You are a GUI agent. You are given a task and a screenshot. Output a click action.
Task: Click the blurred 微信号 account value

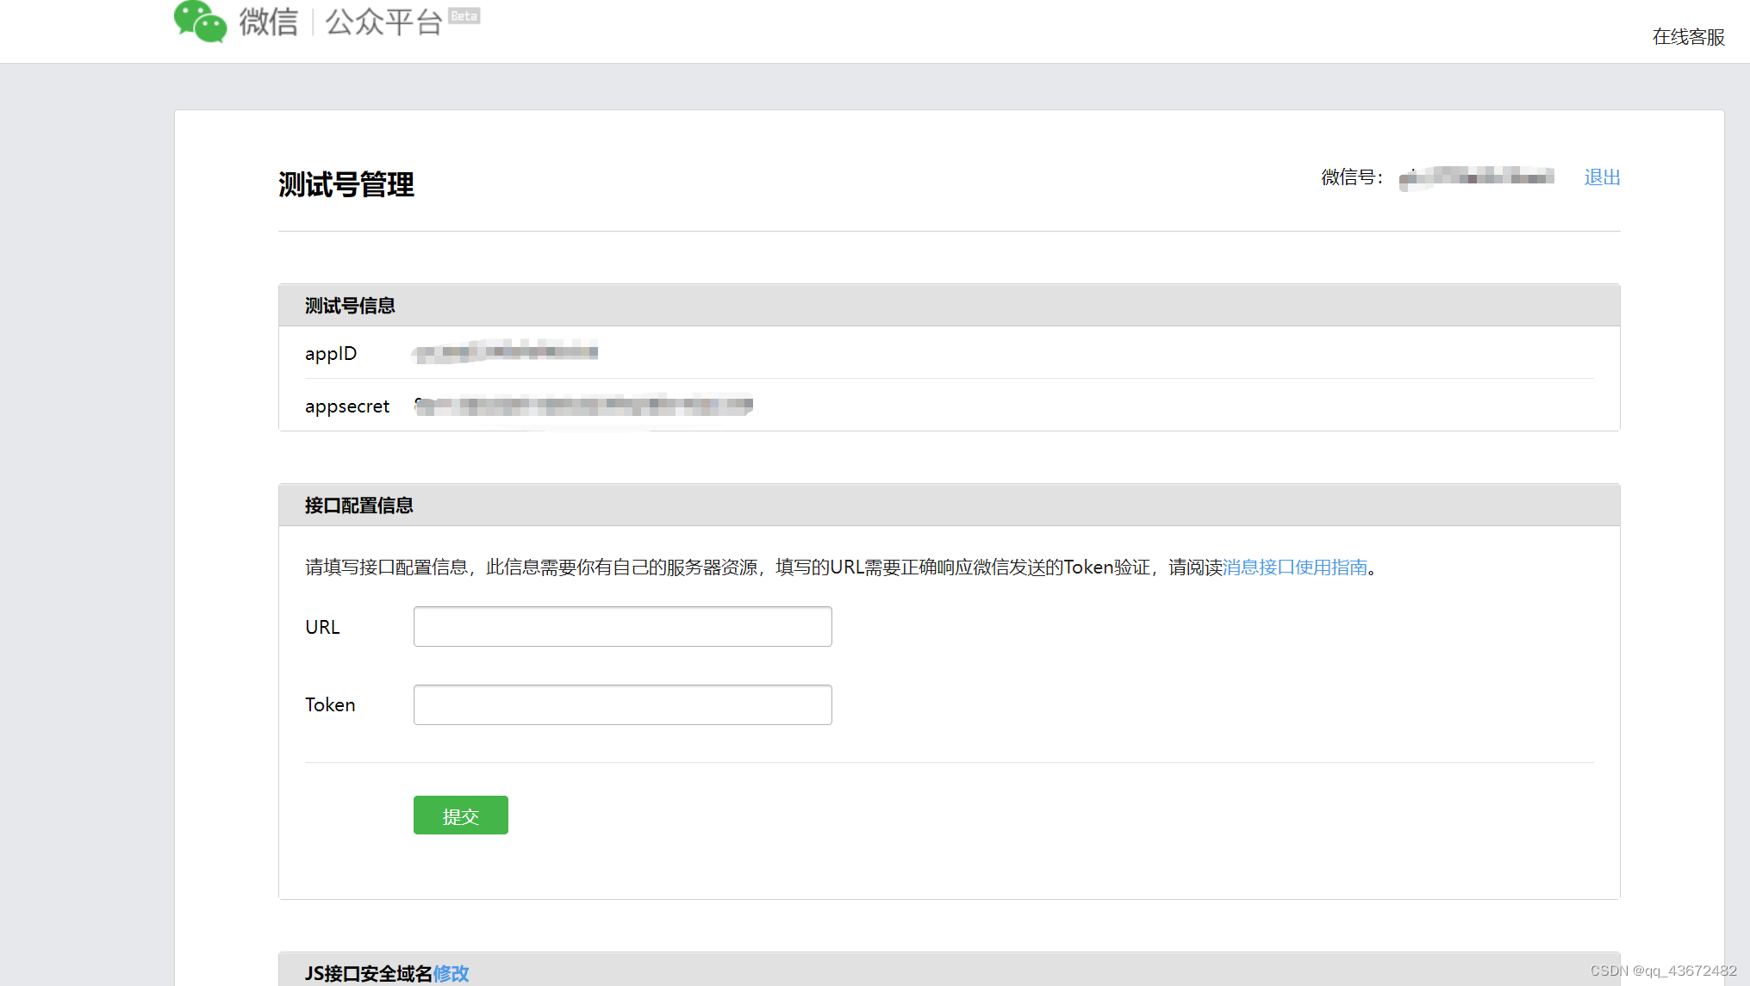coord(1476,177)
